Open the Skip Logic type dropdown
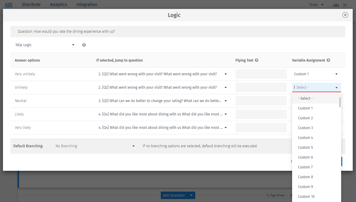356x202 pixels. click(x=45, y=45)
